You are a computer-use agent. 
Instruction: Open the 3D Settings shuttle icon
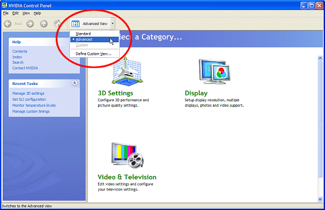pos(127,71)
